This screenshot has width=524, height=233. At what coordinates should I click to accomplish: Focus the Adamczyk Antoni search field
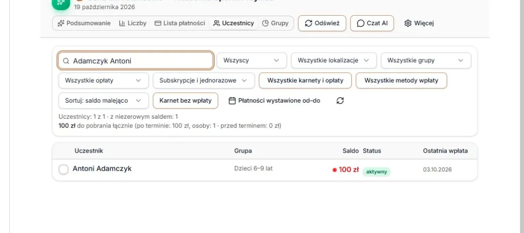[x=136, y=61]
